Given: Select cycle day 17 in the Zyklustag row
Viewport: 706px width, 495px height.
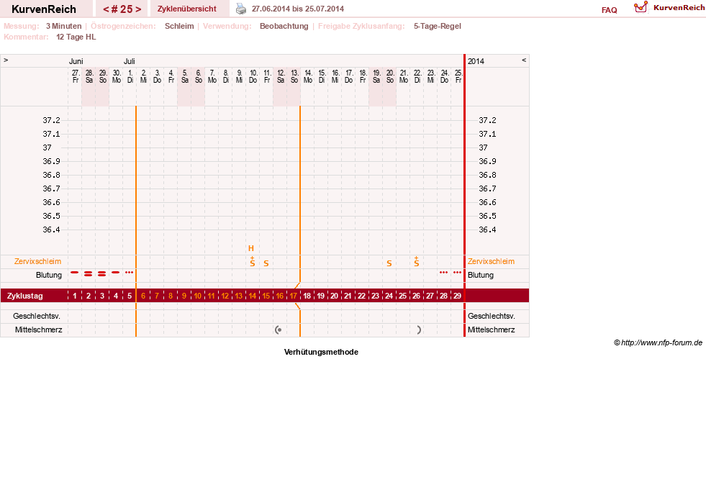Looking at the screenshot, I should click(293, 296).
